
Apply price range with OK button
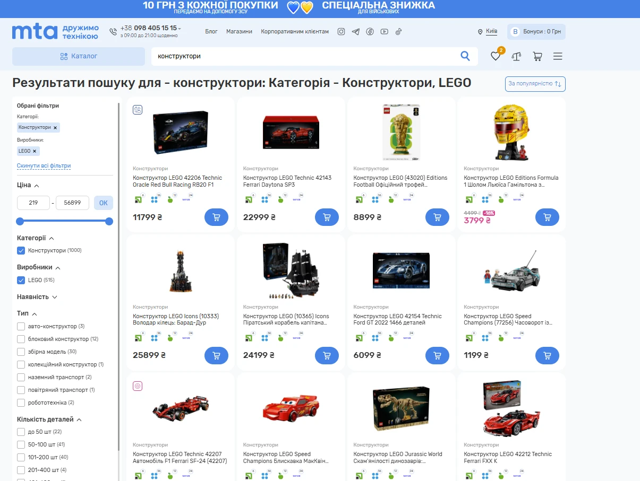click(103, 203)
